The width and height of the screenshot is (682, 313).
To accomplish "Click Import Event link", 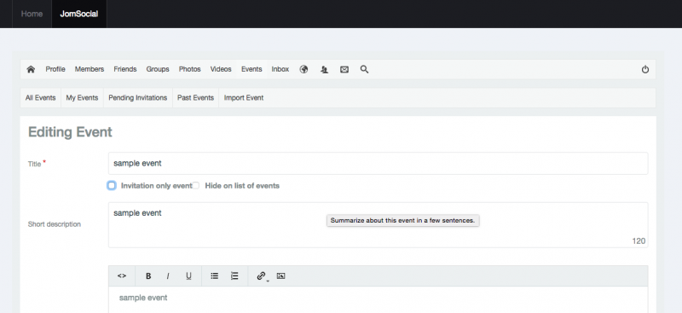I will click(244, 98).
